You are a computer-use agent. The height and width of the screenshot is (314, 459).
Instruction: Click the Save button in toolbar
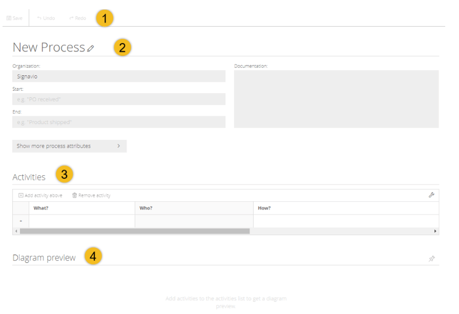tap(15, 18)
